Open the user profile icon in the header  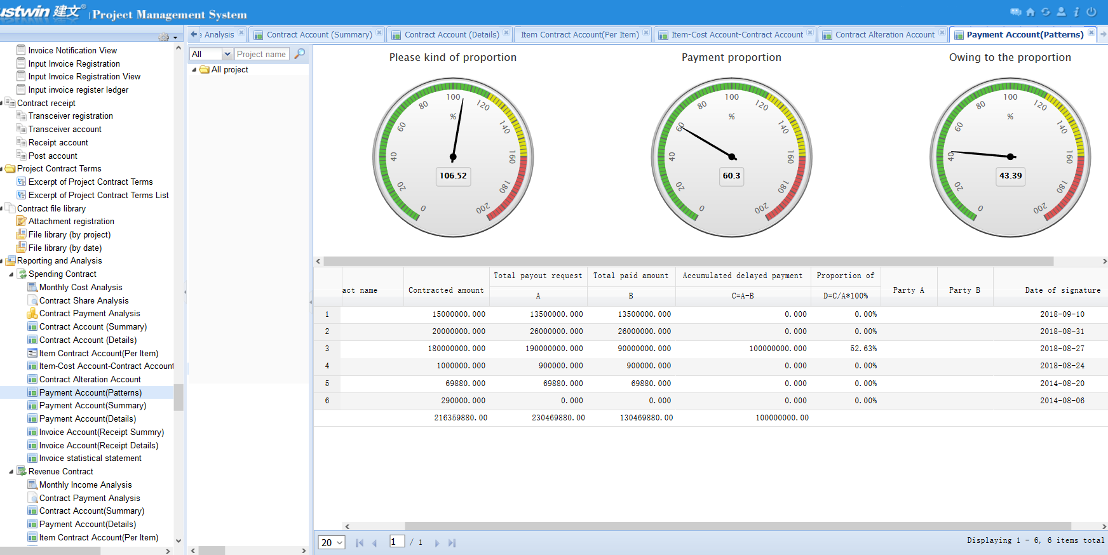[1061, 12]
